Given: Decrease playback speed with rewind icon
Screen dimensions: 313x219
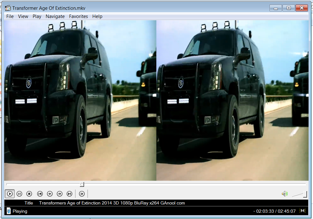Looking at the screenshot, I should [x=50, y=194].
